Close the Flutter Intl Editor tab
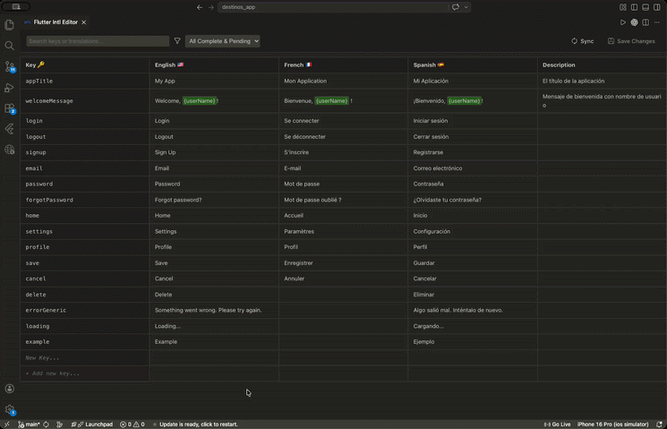The width and height of the screenshot is (667, 429). (x=84, y=22)
